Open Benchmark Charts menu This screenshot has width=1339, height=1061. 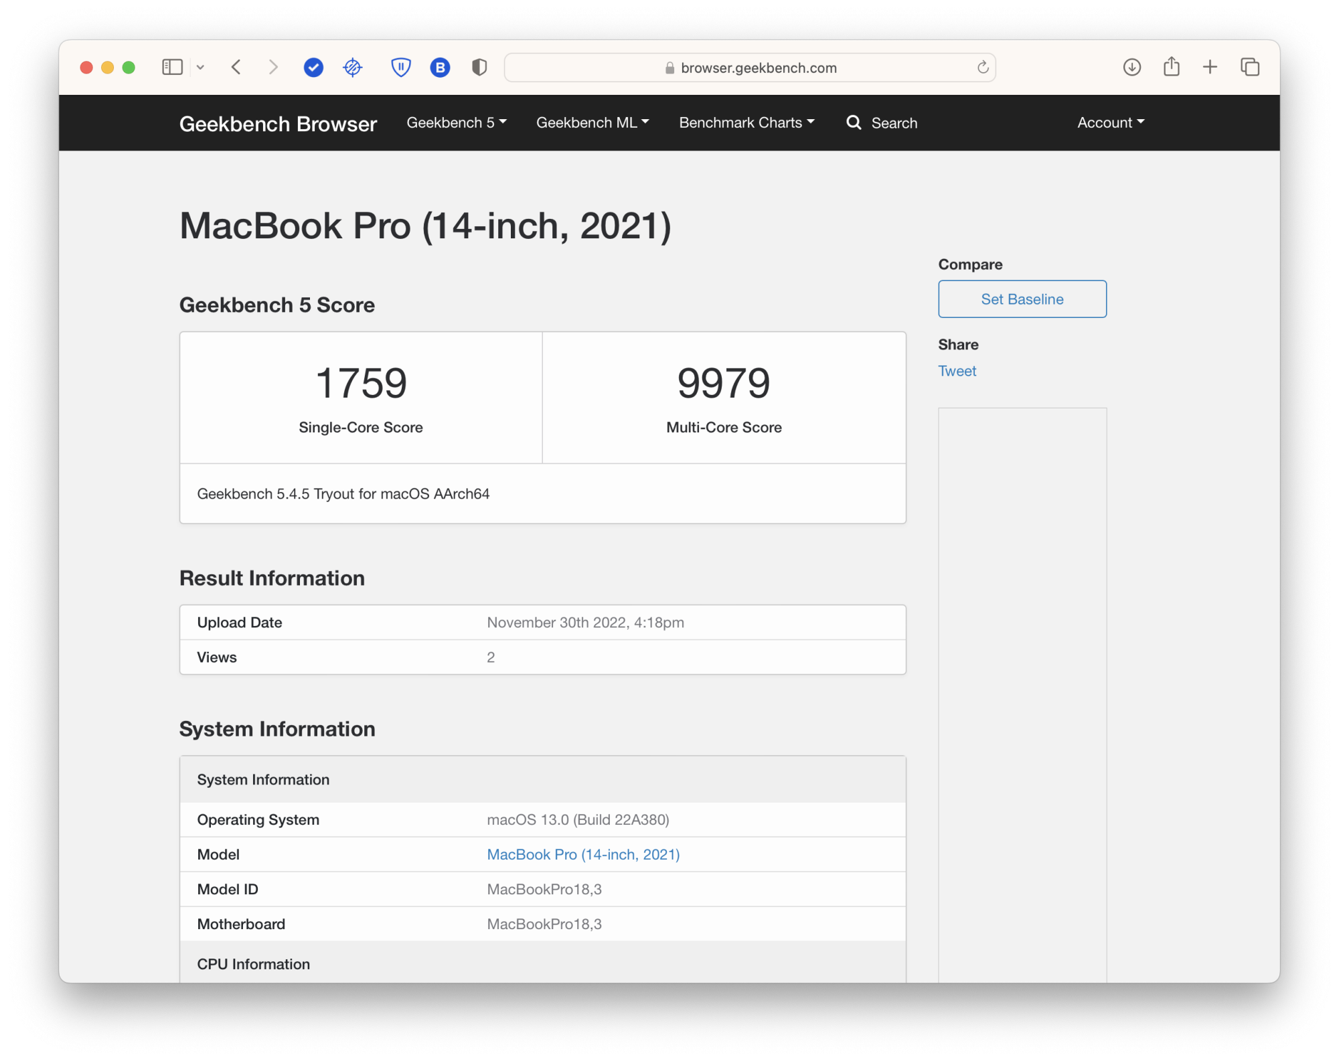pyautogui.click(x=746, y=123)
